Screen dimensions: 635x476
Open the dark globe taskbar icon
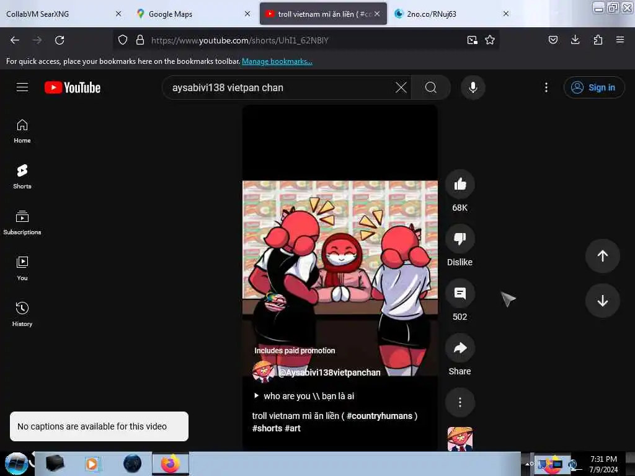pos(132,464)
